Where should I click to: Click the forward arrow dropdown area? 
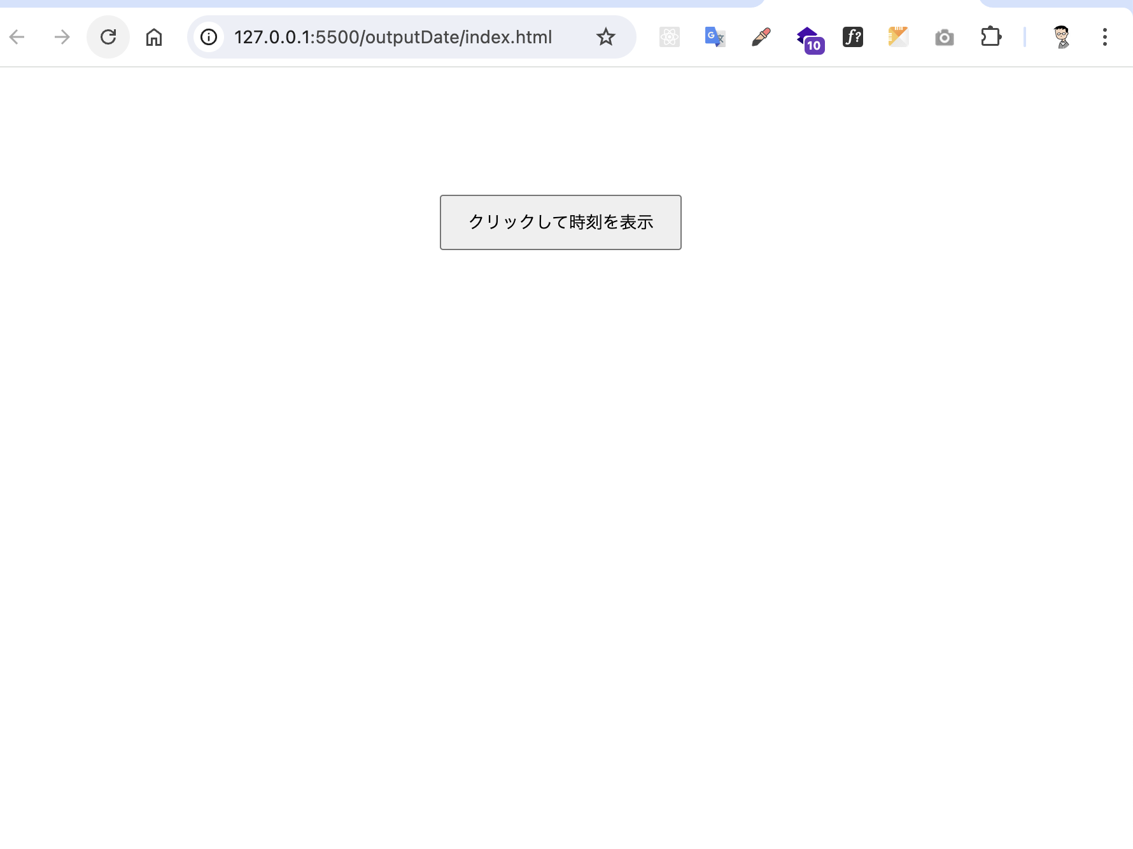(x=62, y=36)
